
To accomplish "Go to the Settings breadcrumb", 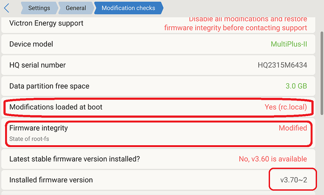I will 39,8.
